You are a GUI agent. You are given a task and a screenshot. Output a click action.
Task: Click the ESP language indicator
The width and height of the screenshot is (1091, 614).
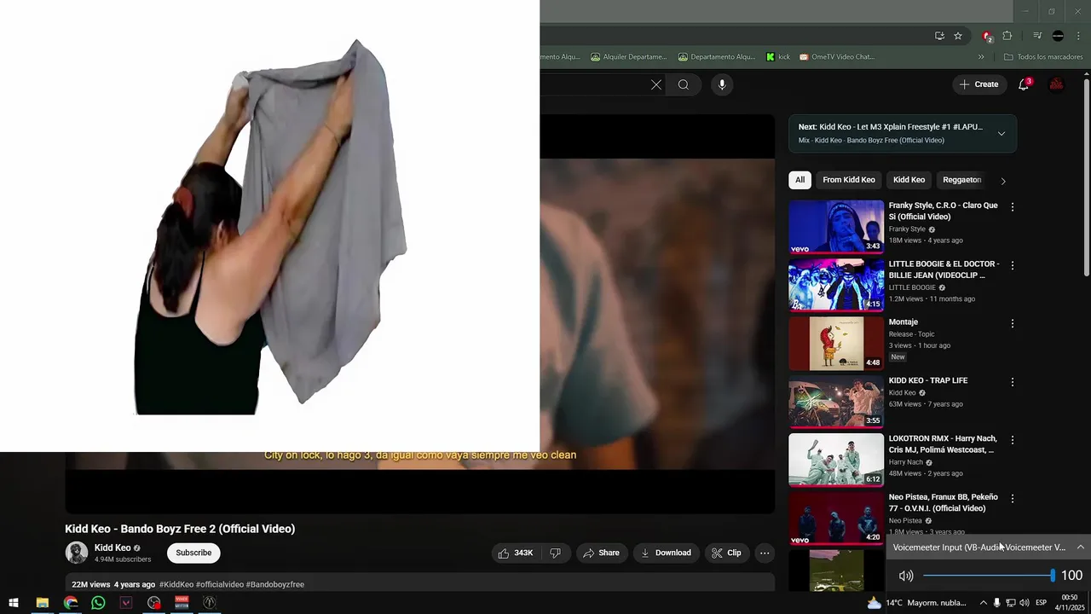1041,603
